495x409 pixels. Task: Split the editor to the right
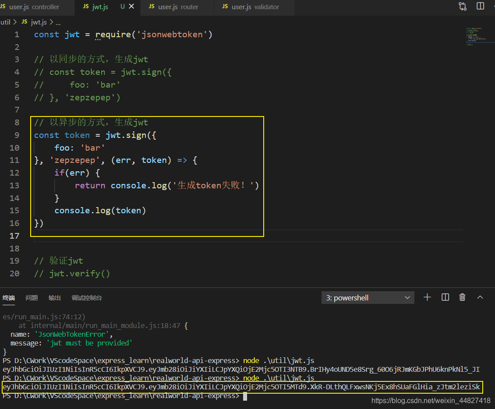point(480,6)
